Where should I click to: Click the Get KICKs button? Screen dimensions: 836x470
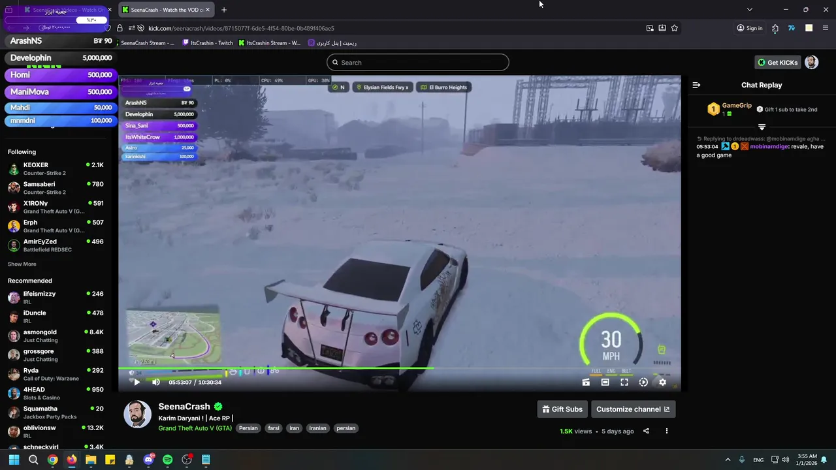pyautogui.click(x=777, y=63)
